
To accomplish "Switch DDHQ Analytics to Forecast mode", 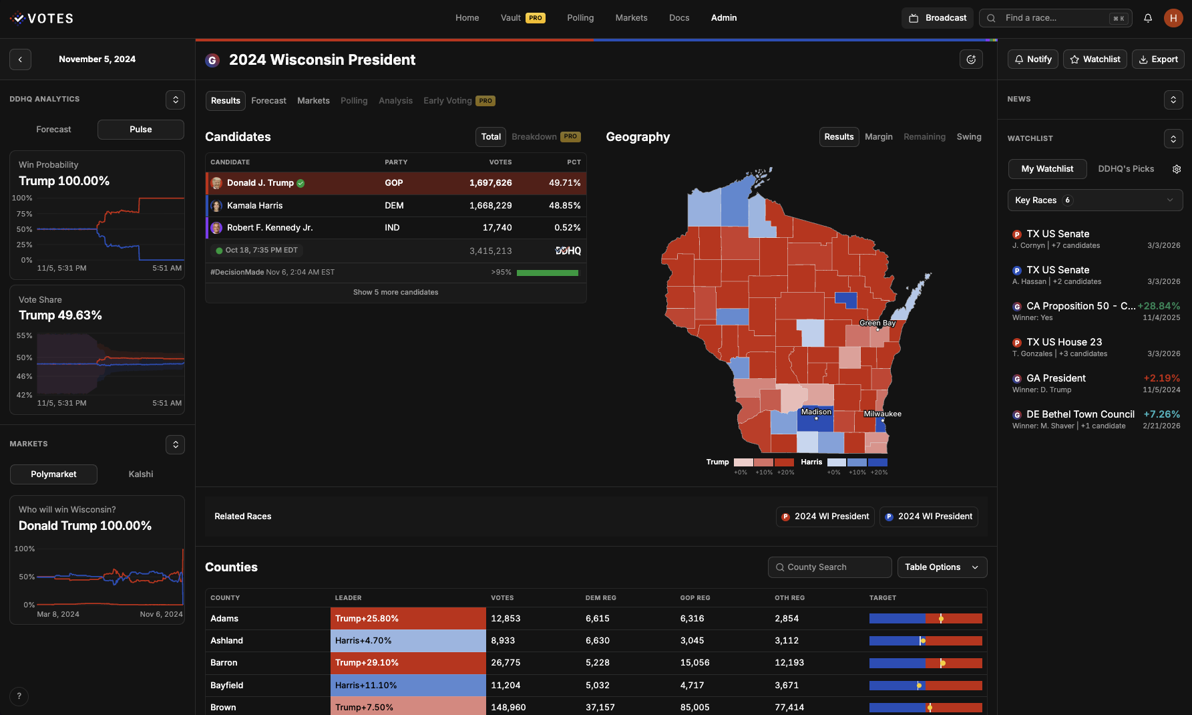I will (53, 129).
